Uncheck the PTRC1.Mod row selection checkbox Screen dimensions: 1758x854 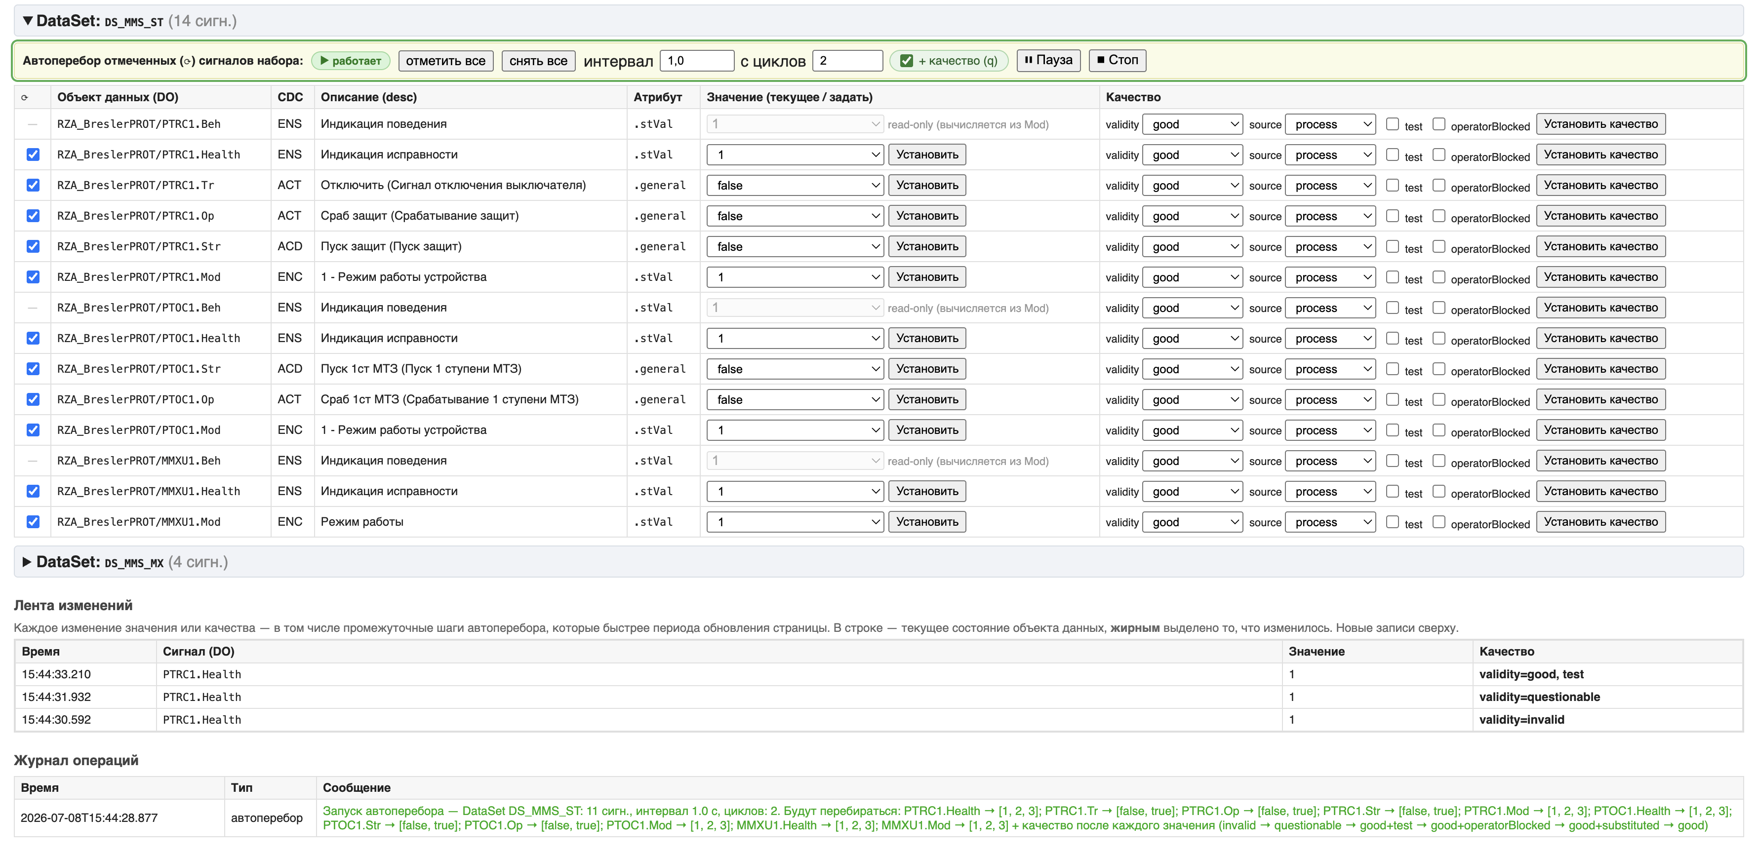(33, 277)
